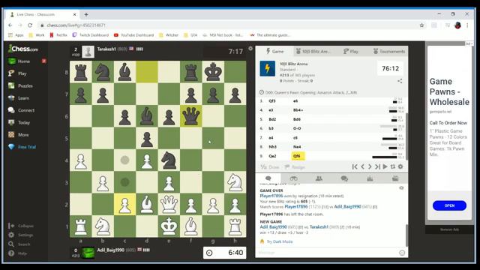Select the leaderboard bars tab

tap(370, 178)
